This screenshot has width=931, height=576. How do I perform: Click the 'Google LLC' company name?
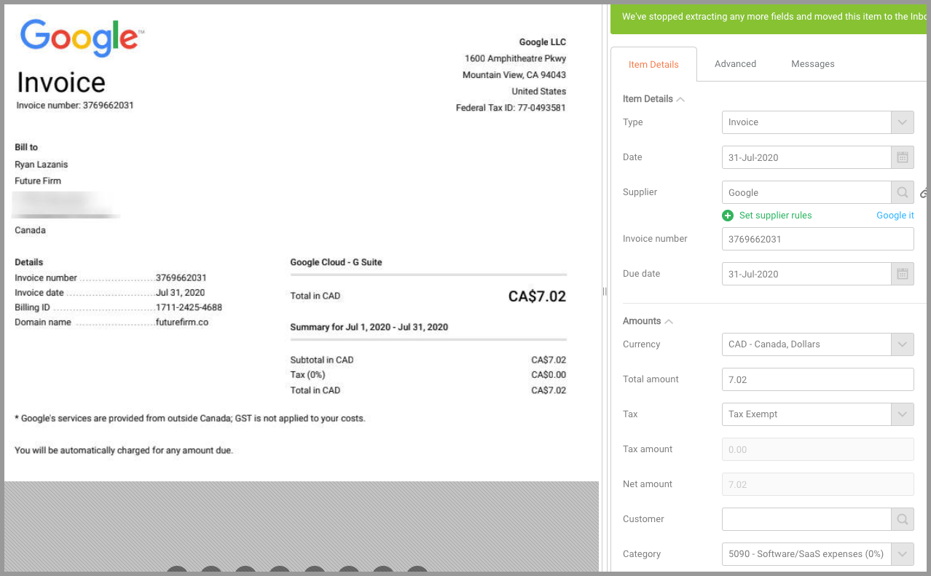(x=543, y=42)
